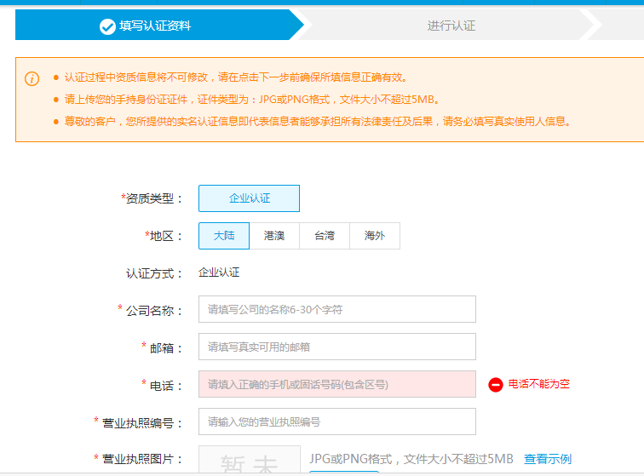This screenshot has height=476, width=644.
Task: Select 大陆 region option
Action: pos(224,236)
